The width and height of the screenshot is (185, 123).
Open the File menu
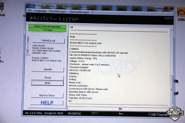(x=30, y=10)
